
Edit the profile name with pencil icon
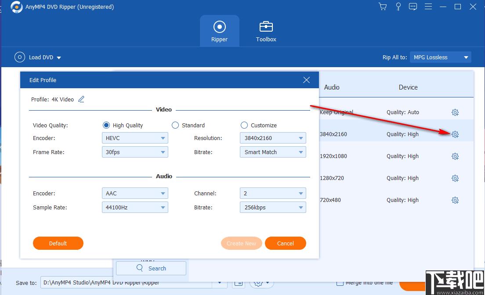81,99
